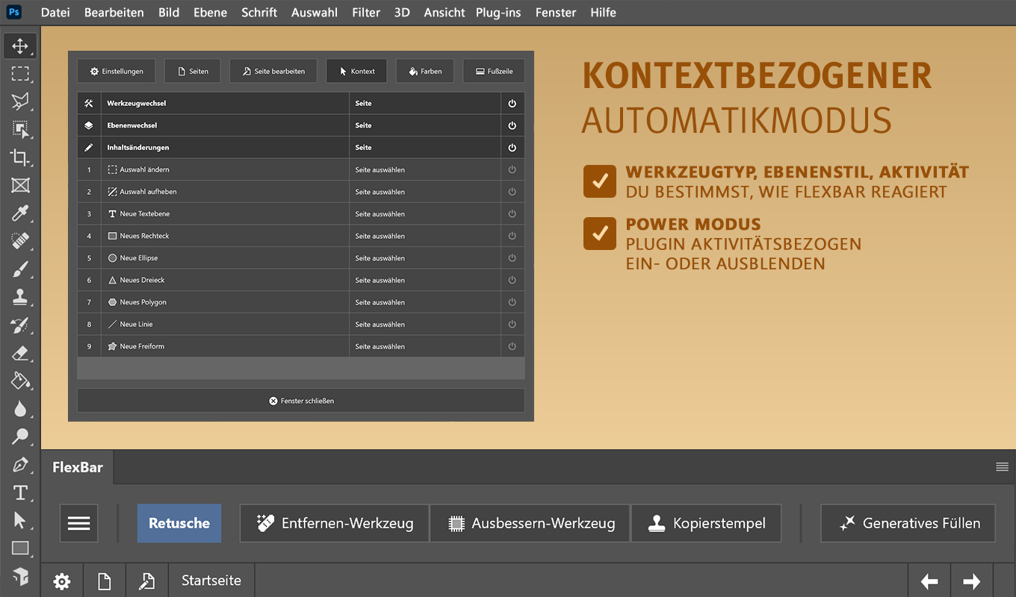Open page selector for Neues Rechteck

[425, 236]
